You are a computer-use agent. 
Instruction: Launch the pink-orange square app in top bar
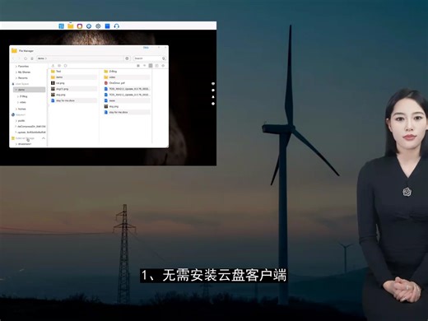click(80, 26)
